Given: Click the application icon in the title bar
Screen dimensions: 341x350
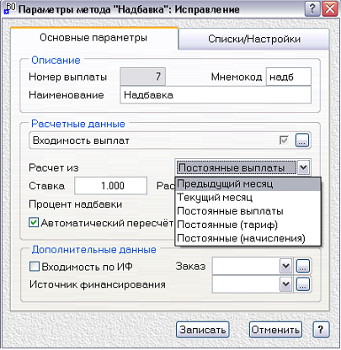Looking at the screenshot, I should pos(9,8).
